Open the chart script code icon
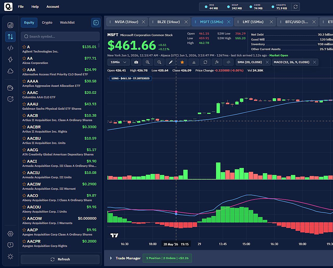This screenshot has height=268, width=333. pos(228,62)
